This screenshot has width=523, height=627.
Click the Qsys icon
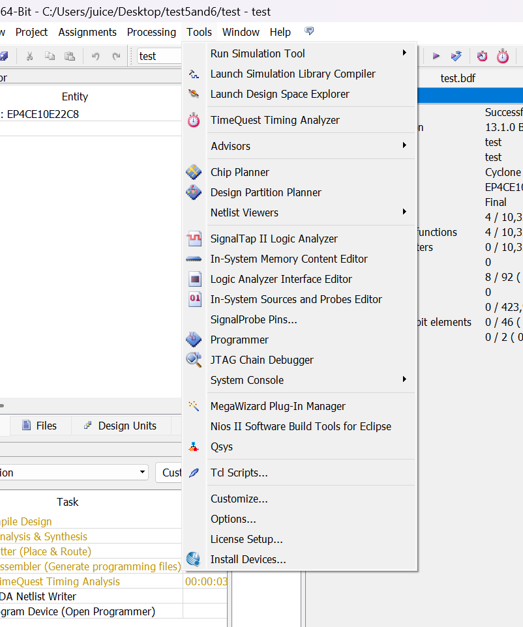[194, 446]
